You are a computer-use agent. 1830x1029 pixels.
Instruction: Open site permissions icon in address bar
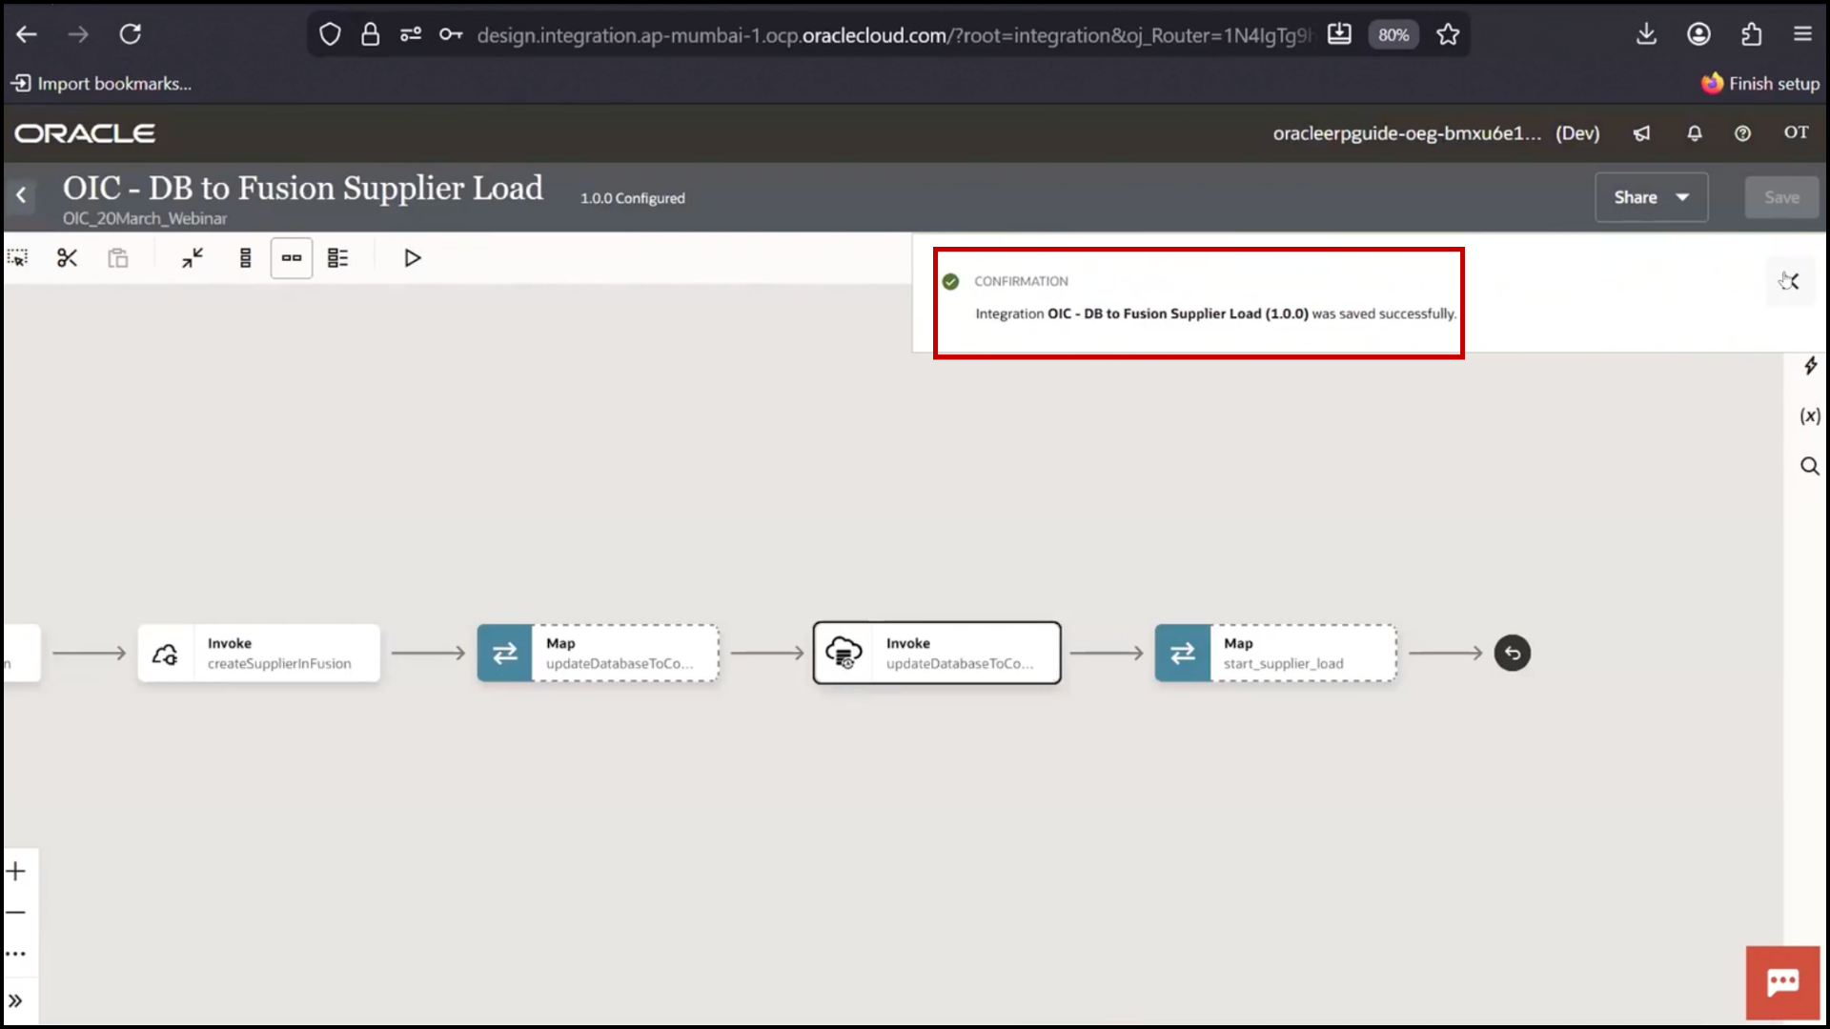411,35
